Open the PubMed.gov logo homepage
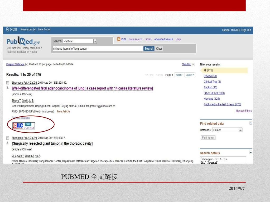This screenshot has height=202, width=270. (23, 41)
